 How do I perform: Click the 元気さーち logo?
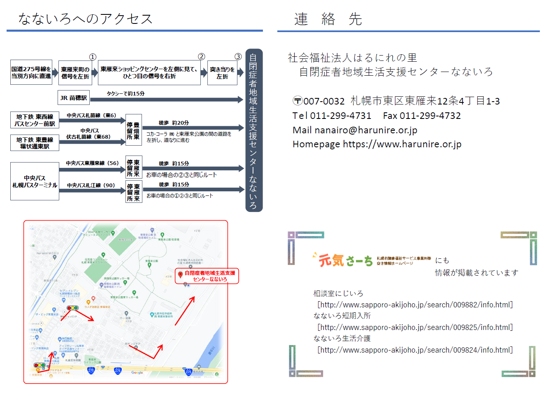pos(343,260)
